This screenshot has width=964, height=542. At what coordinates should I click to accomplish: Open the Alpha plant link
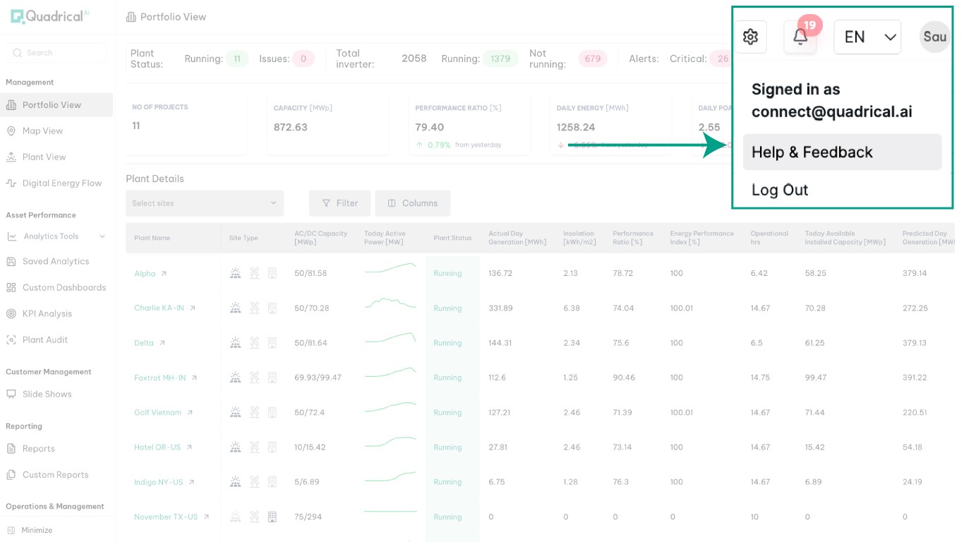click(x=145, y=274)
